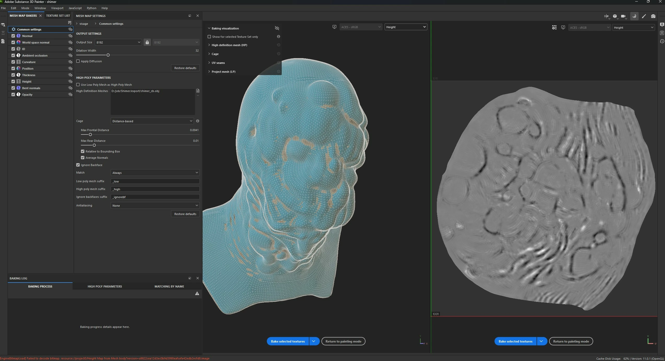Switch to the baking mode croissant icon

pos(634,16)
